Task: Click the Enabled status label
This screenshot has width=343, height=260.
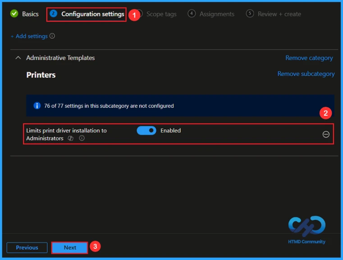Action: tap(171, 131)
